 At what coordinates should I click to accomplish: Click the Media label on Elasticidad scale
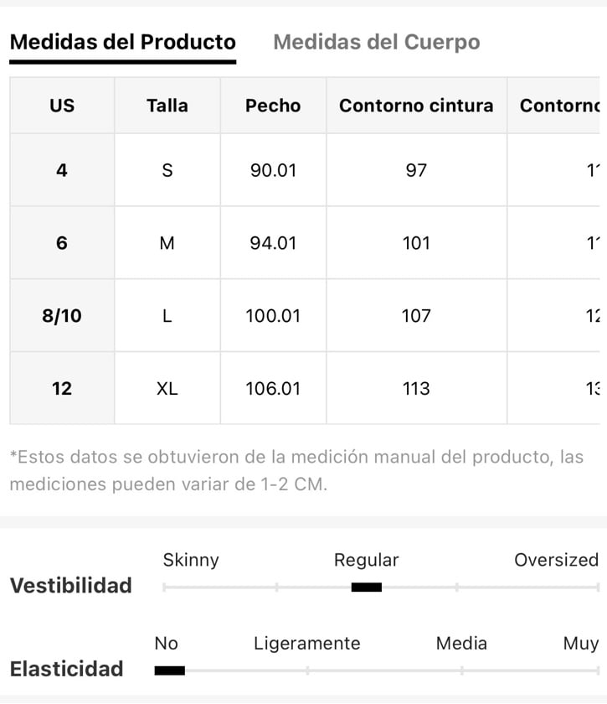[x=461, y=644]
